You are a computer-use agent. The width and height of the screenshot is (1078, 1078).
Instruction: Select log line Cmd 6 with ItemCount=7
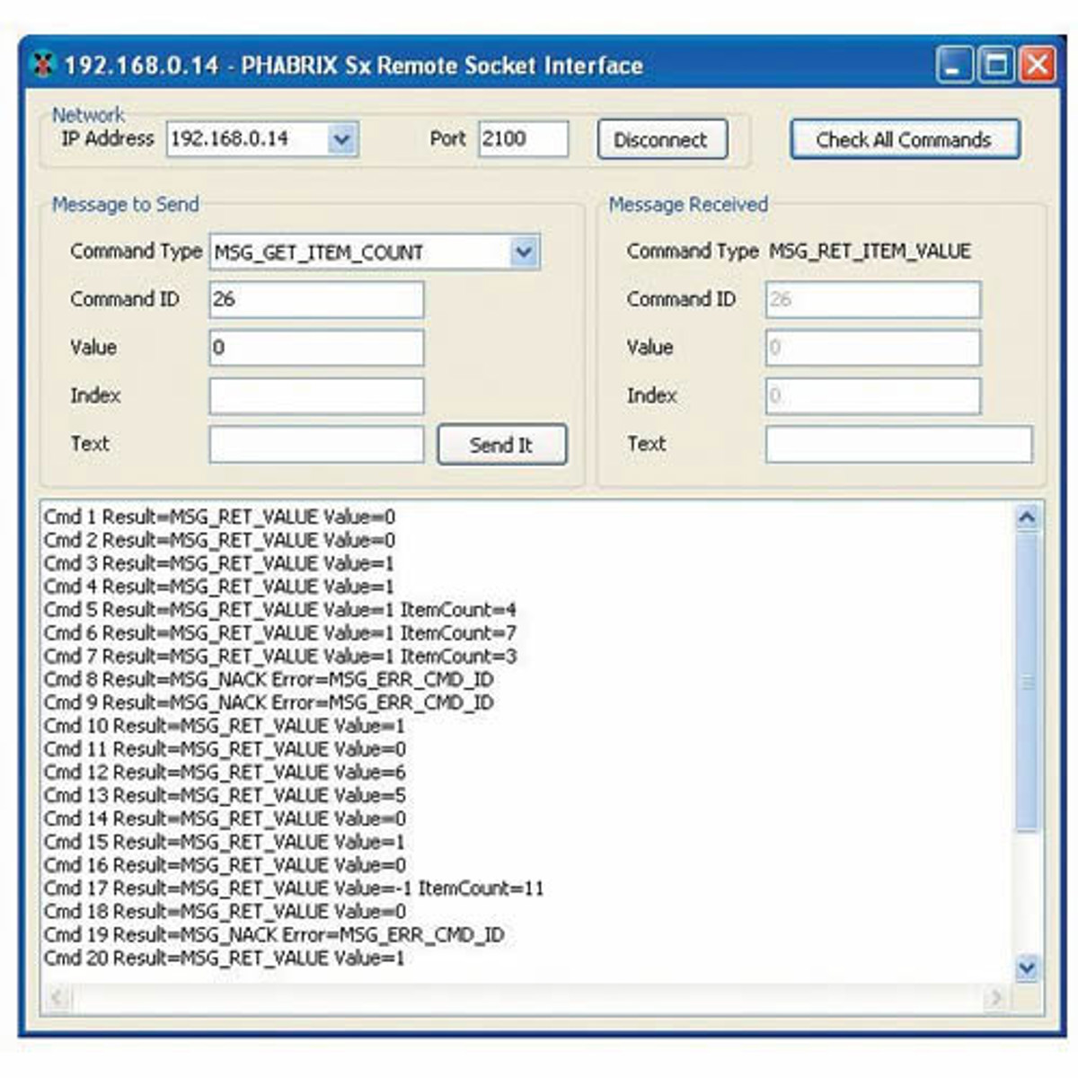(x=280, y=633)
